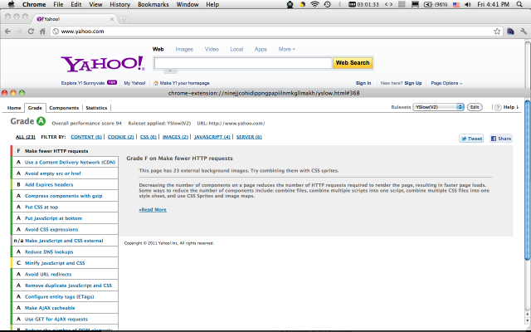Click the Tweet button
The width and height of the screenshot is (531, 332).
coord(471,139)
